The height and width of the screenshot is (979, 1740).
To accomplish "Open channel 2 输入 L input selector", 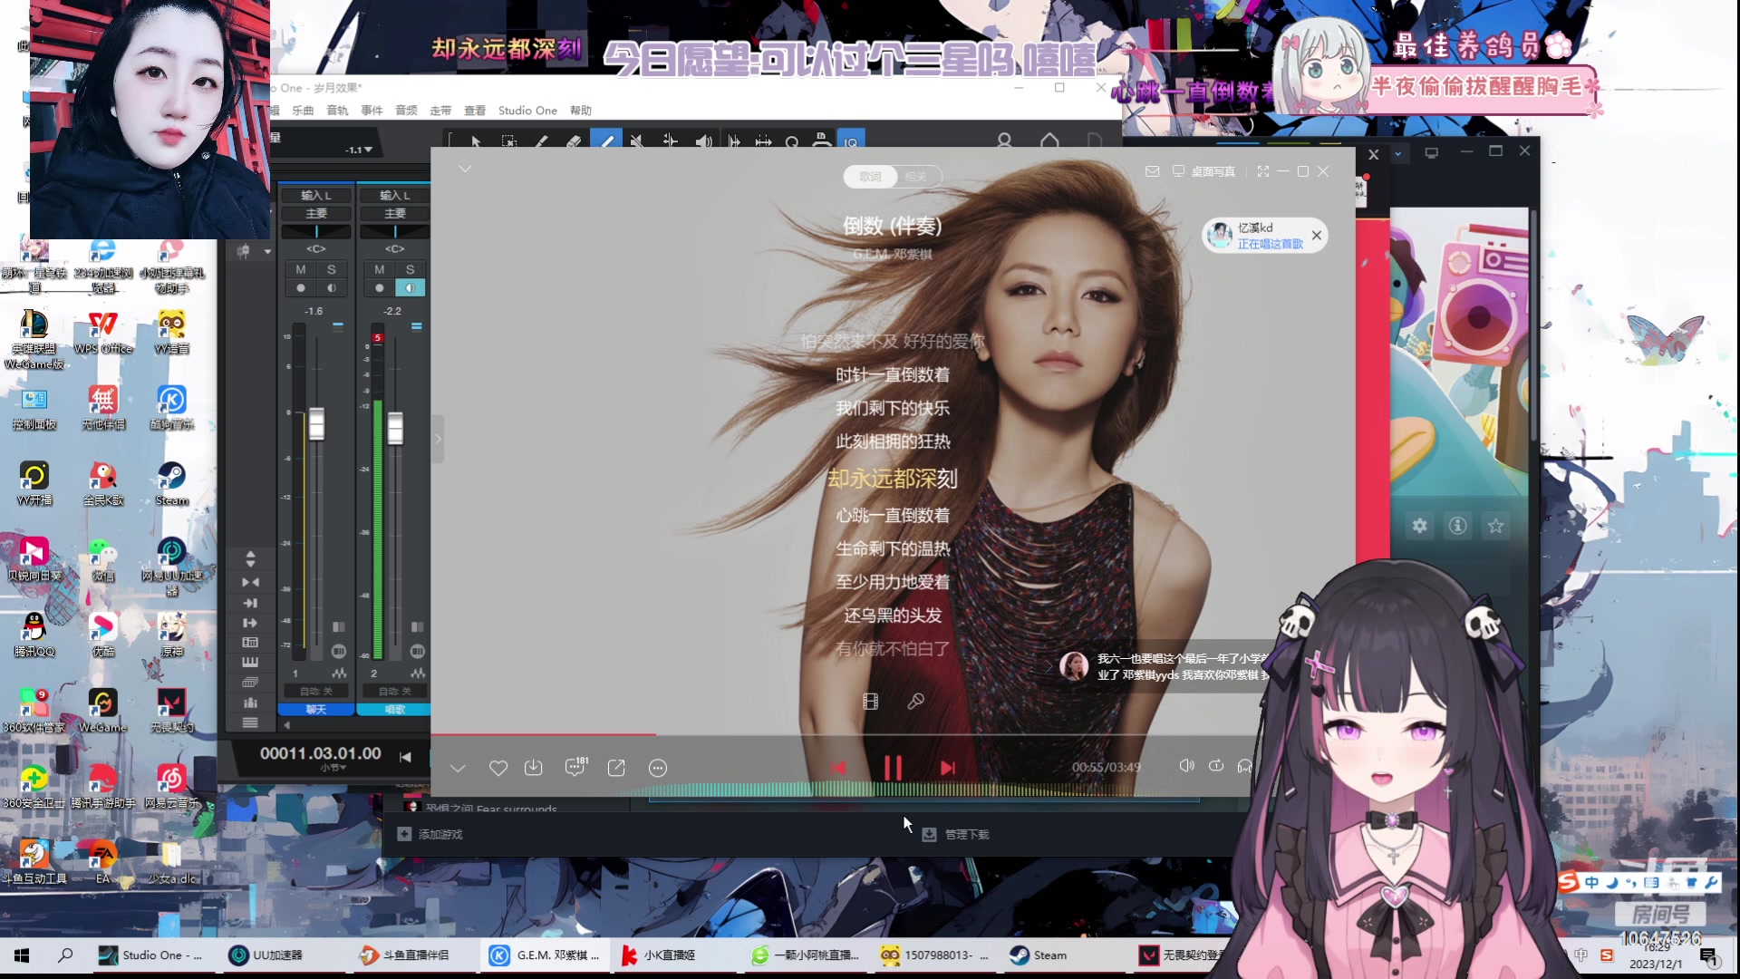I will click(x=395, y=195).
